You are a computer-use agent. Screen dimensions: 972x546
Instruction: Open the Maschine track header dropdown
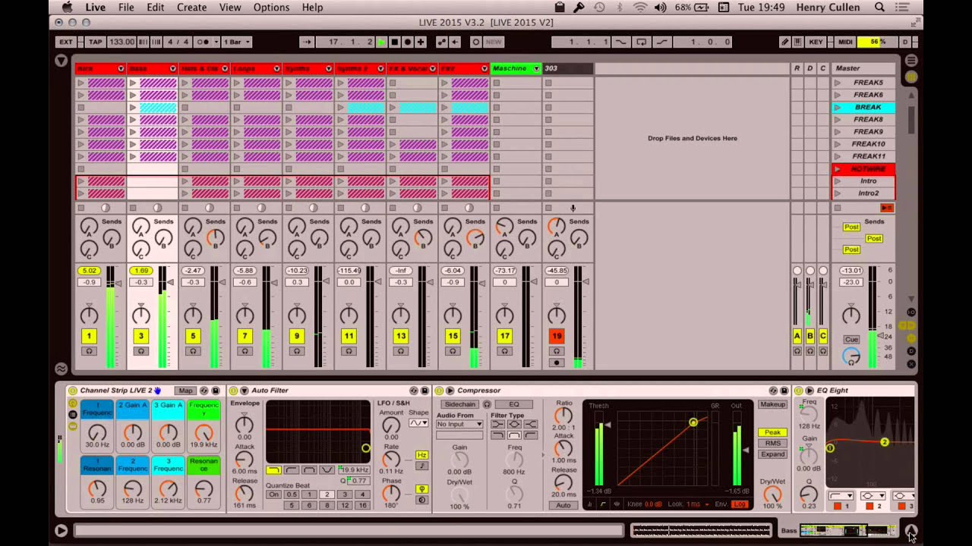click(x=536, y=68)
